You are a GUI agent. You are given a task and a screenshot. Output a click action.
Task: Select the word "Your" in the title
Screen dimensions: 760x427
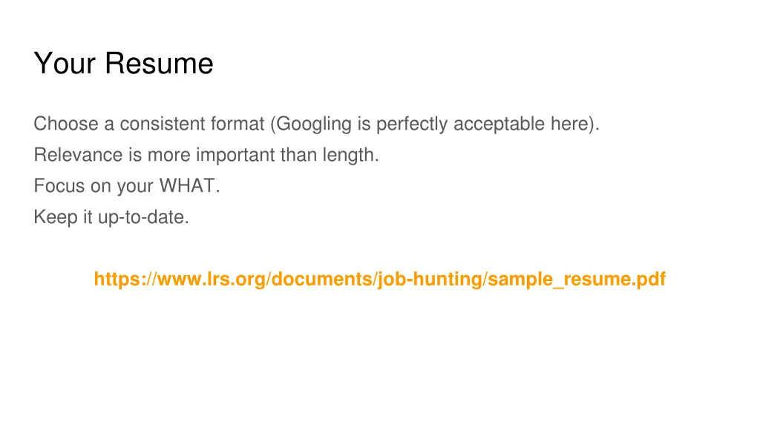coord(65,64)
